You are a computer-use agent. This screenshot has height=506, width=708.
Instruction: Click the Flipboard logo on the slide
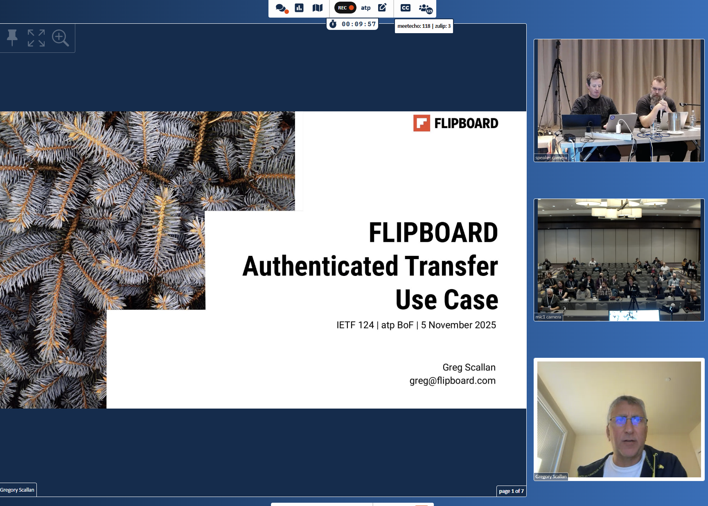tap(456, 123)
